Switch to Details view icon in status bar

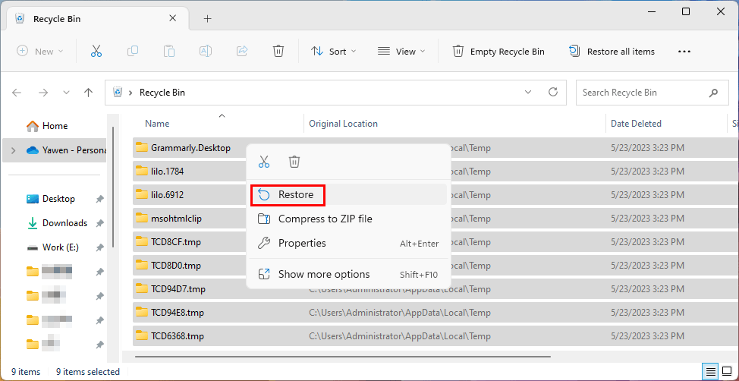710,371
